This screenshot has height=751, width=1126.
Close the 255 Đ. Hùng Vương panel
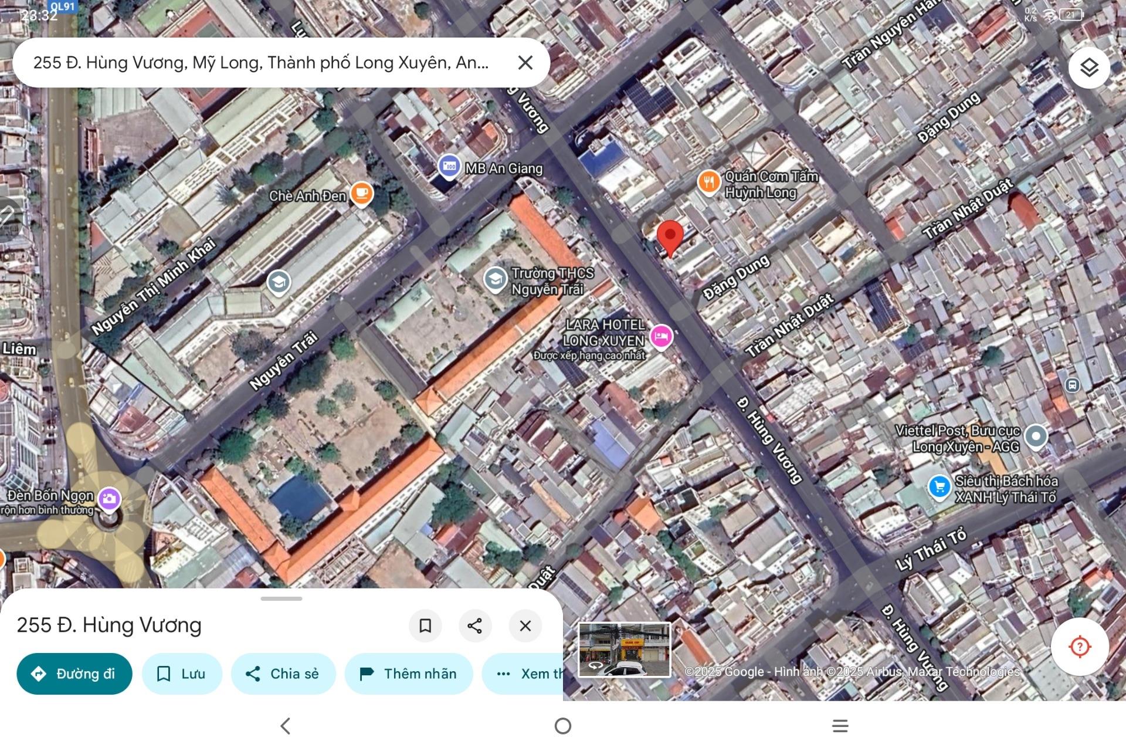(525, 625)
